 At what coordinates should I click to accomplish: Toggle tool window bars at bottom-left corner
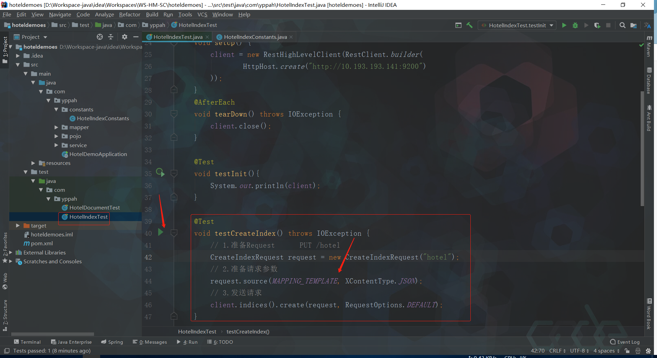point(6,351)
